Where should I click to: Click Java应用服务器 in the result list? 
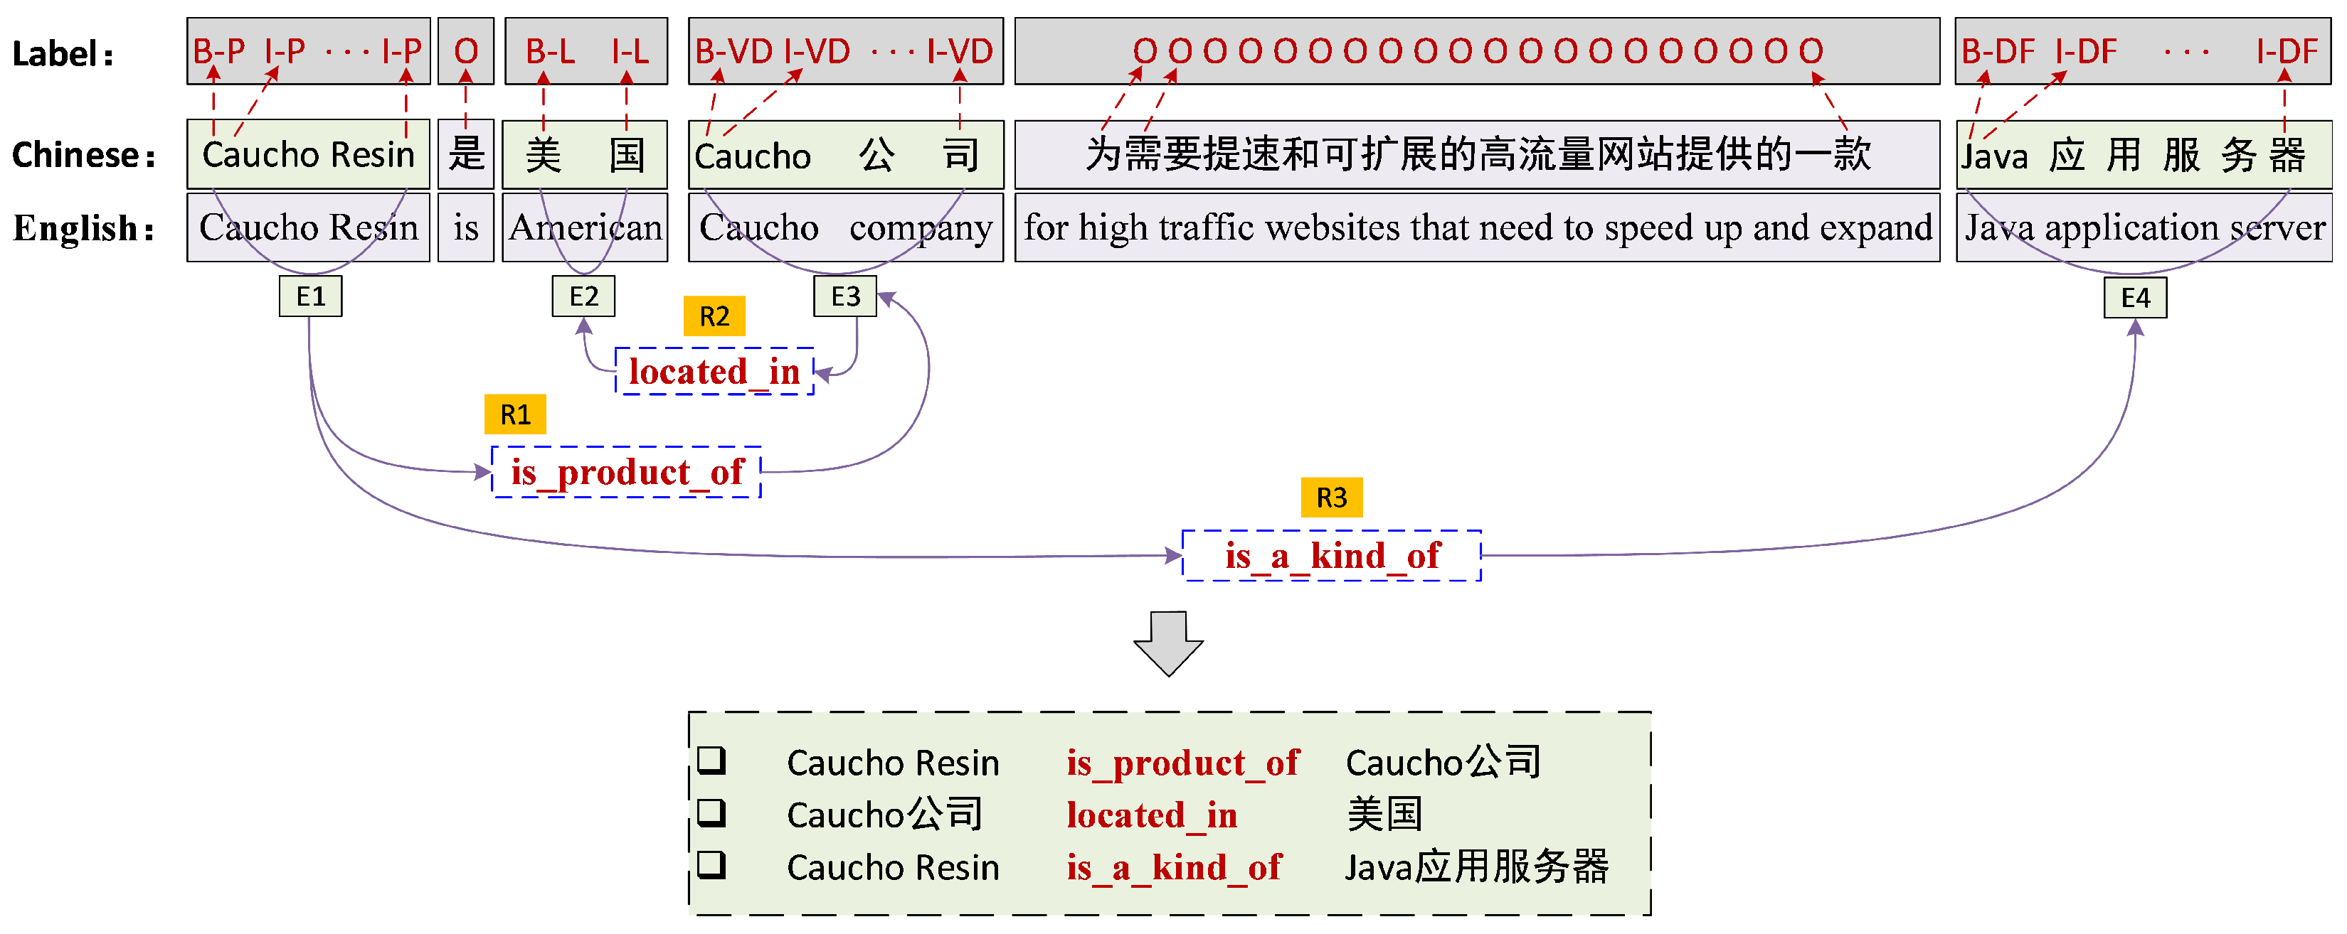[1477, 866]
